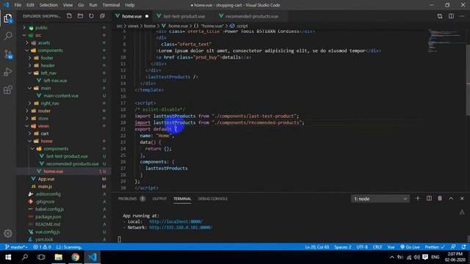Screen dimensions: 470x264
Task: Open changes compare icon in editor toolbar
Action: click(440, 16)
